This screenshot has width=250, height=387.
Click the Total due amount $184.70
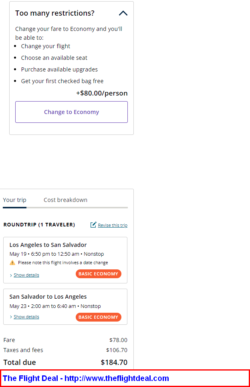(x=114, y=363)
